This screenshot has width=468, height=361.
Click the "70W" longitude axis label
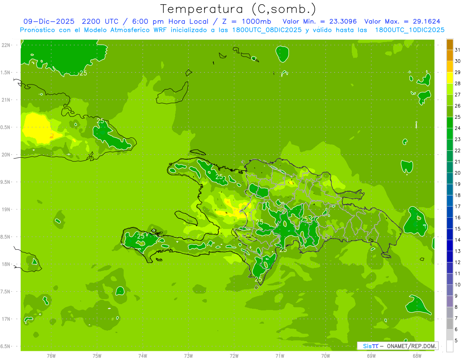326,356
